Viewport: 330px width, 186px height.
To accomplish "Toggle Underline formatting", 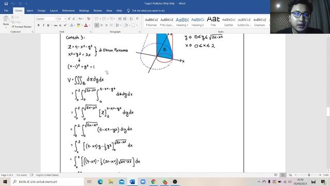I will pos(48,25).
